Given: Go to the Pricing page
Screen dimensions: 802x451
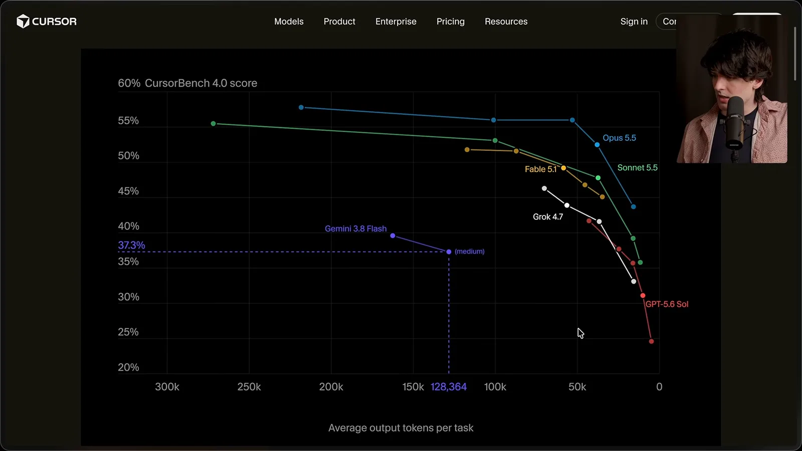Looking at the screenshot, I should [451, 22].
